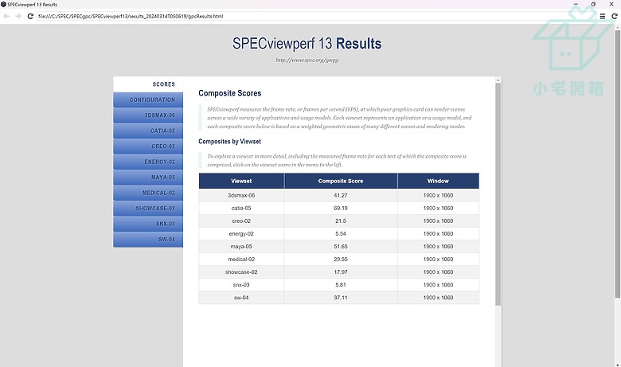Select the snx-03 viewset cell
This screenshot has height=367, width=621.
coord(241,285)
